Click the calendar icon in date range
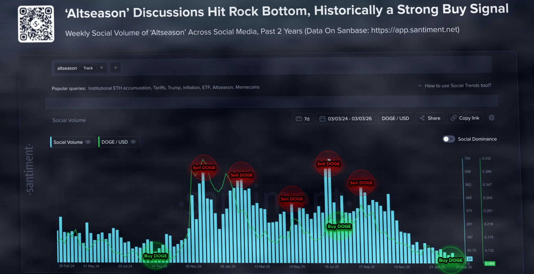Viewport: 534px width, 274px height. pyautogui.click(x=322, y=118)
